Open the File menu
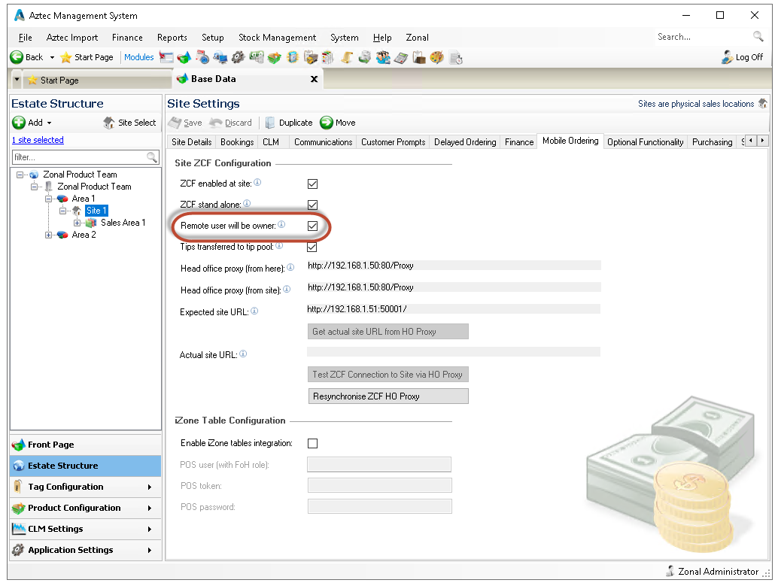The image size is (778, 583). pyautogui.click(x=26, y=38)
